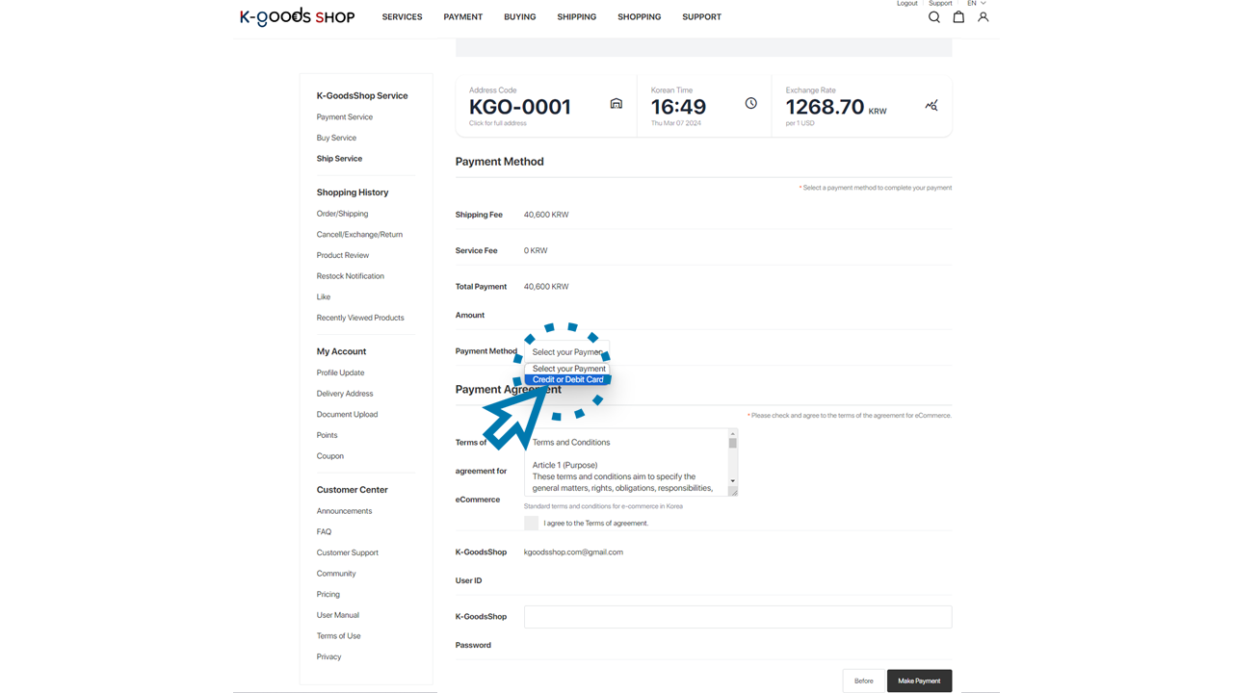Viewport: 1233px width, 693px height.
Task: Choose Credit or Debit Card option
Action: coord(567,380)
